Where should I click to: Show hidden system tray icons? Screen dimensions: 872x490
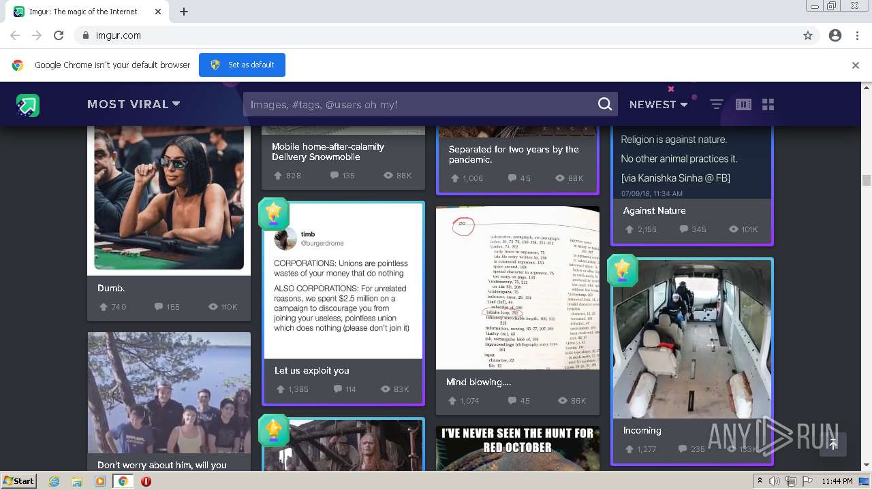pyautogui.click(x=760, y=481)
